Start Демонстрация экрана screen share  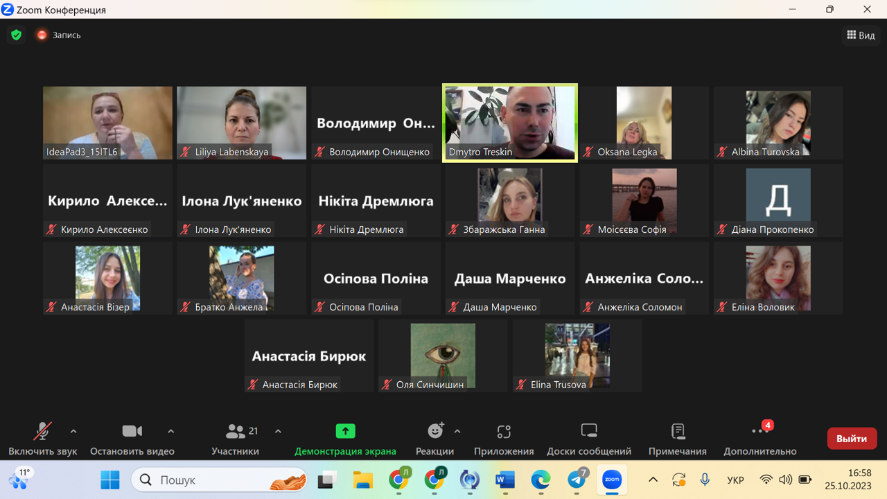point(345,439)
